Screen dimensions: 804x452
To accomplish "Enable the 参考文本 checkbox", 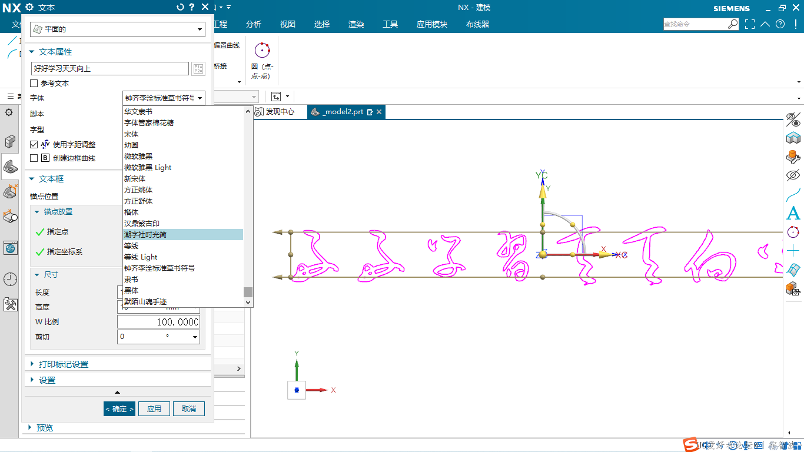I will (x=34, y=84).
